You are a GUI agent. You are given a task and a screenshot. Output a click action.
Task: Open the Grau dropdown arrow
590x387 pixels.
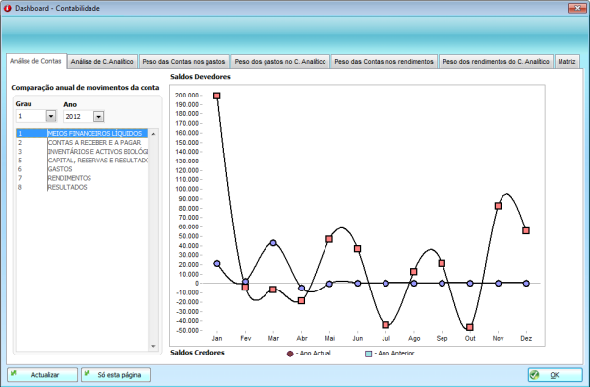tap(51, 116)
